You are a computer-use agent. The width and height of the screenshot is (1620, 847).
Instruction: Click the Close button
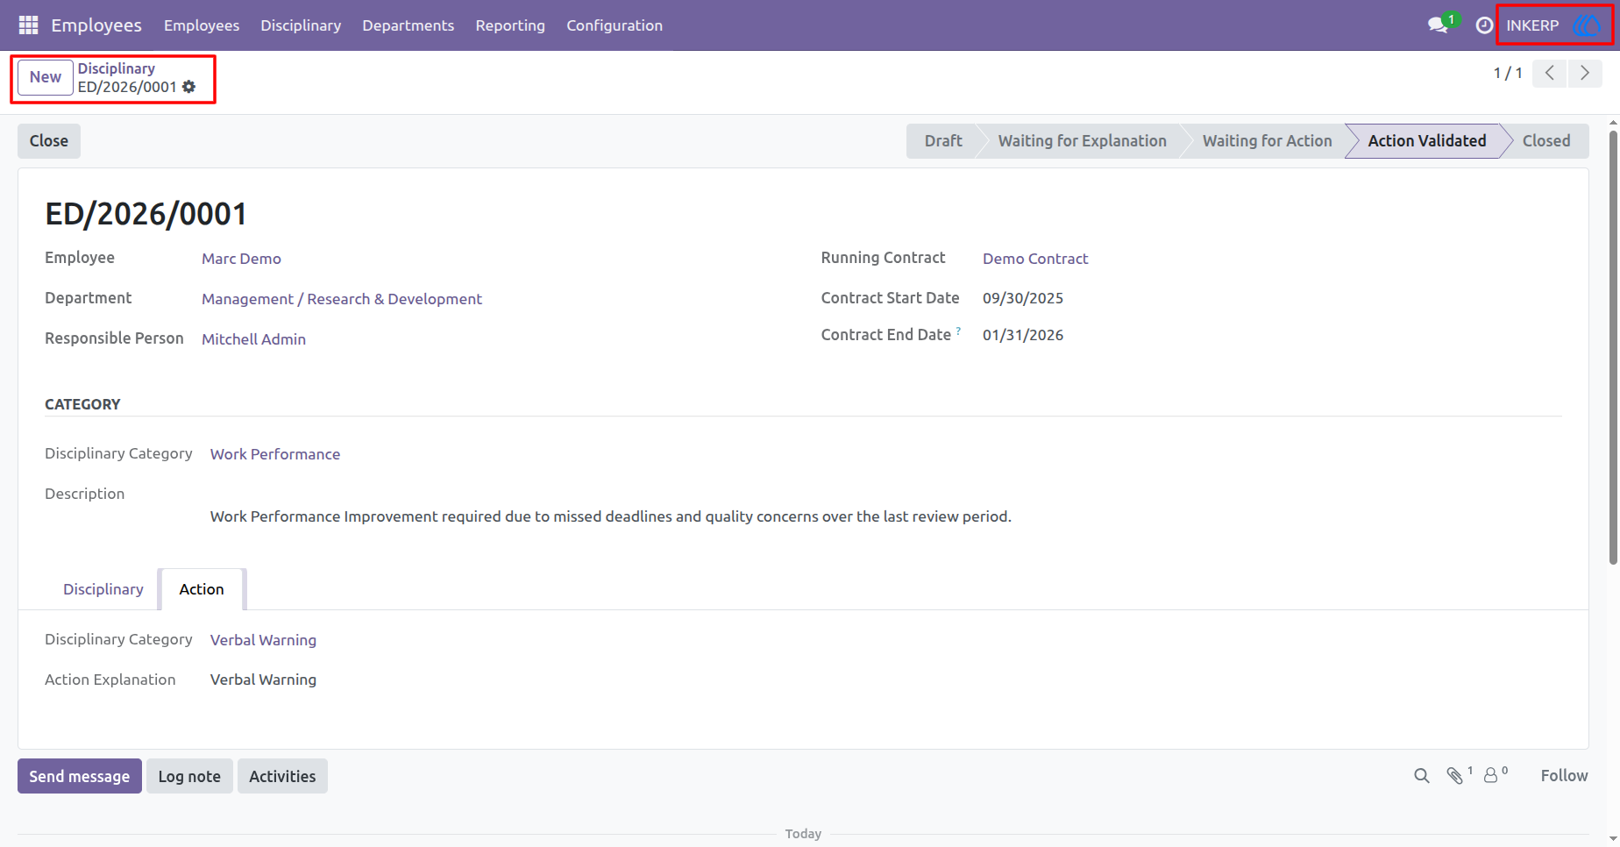coord(49,141)
